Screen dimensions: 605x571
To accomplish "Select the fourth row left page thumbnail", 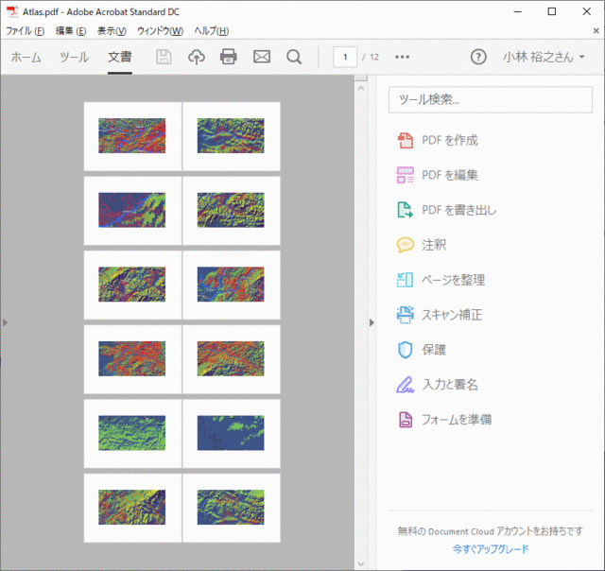I will pos(132,359).
